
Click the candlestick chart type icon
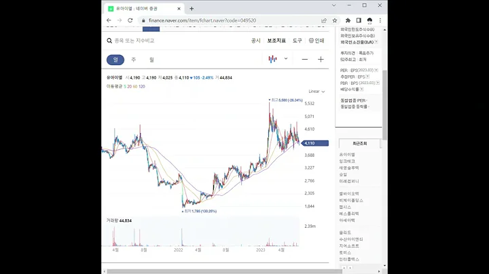272,59
